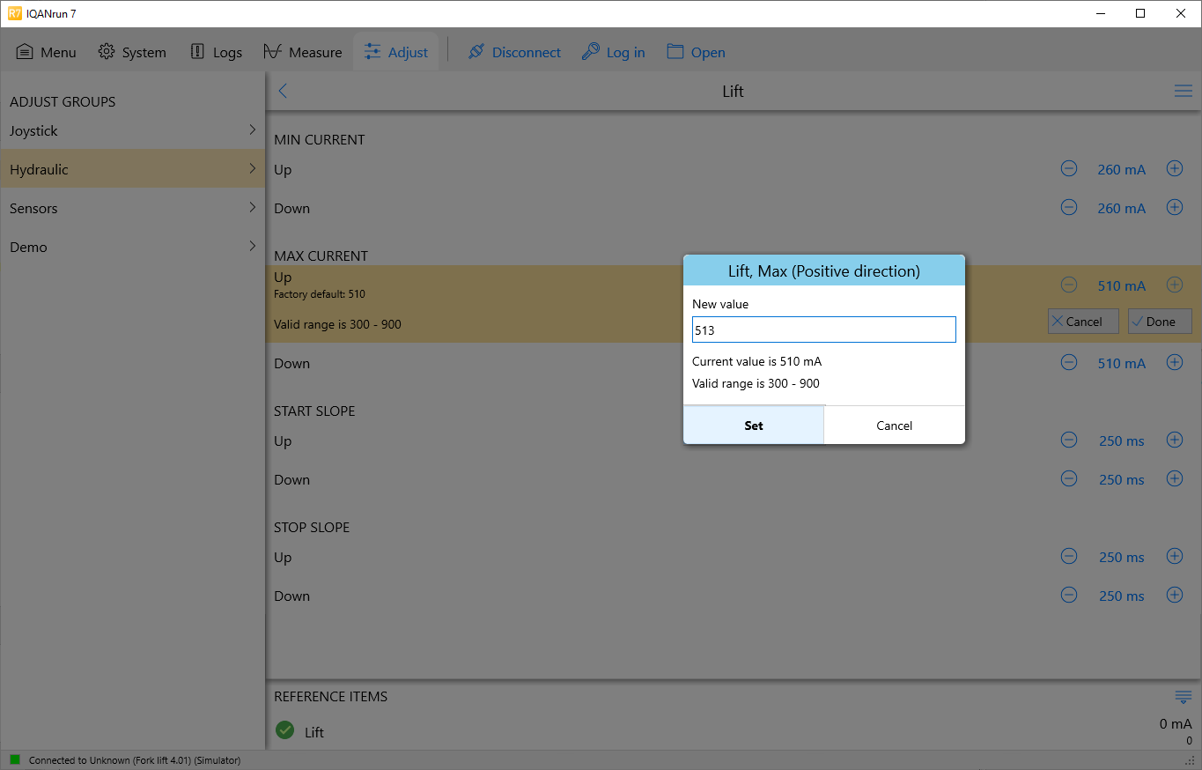This screenshot has height=770, width=1202.
Task: Click the Lift green checkmark icon
Action: [284, 729]
